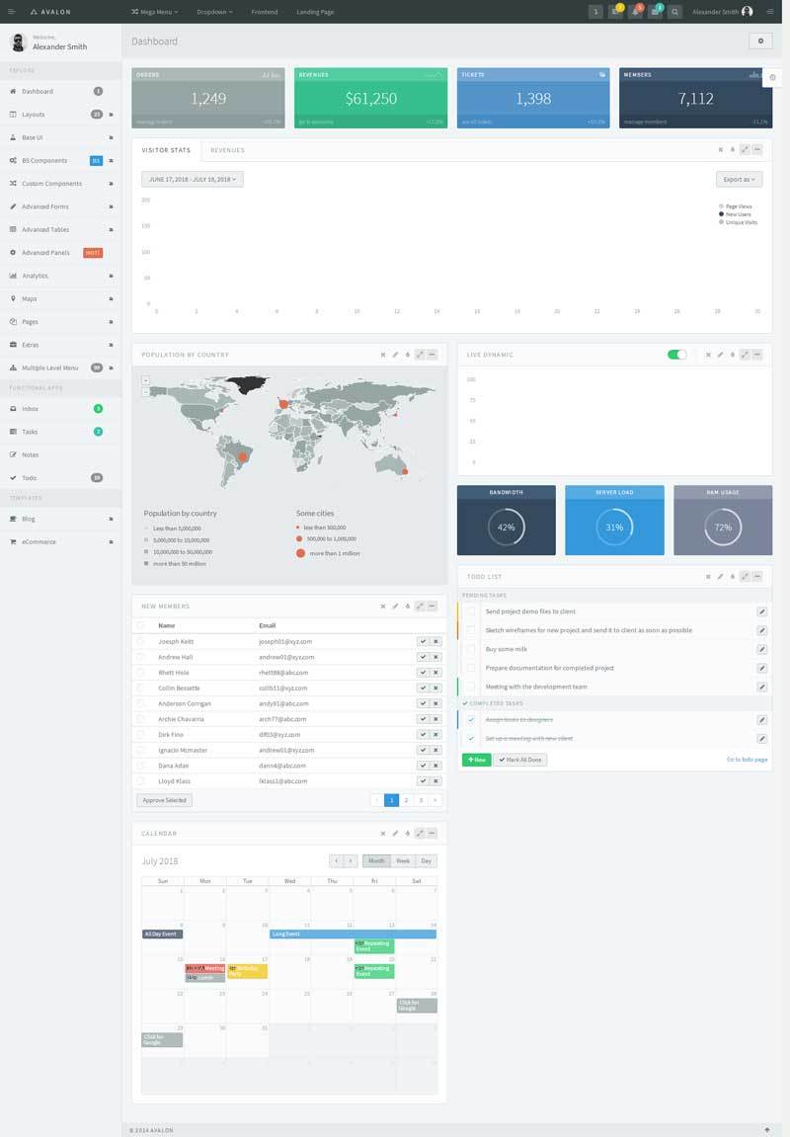The height and width of the screenshot is (1137, 790).
Task: Click the 'Approve Selected' button
Action: 164,800
